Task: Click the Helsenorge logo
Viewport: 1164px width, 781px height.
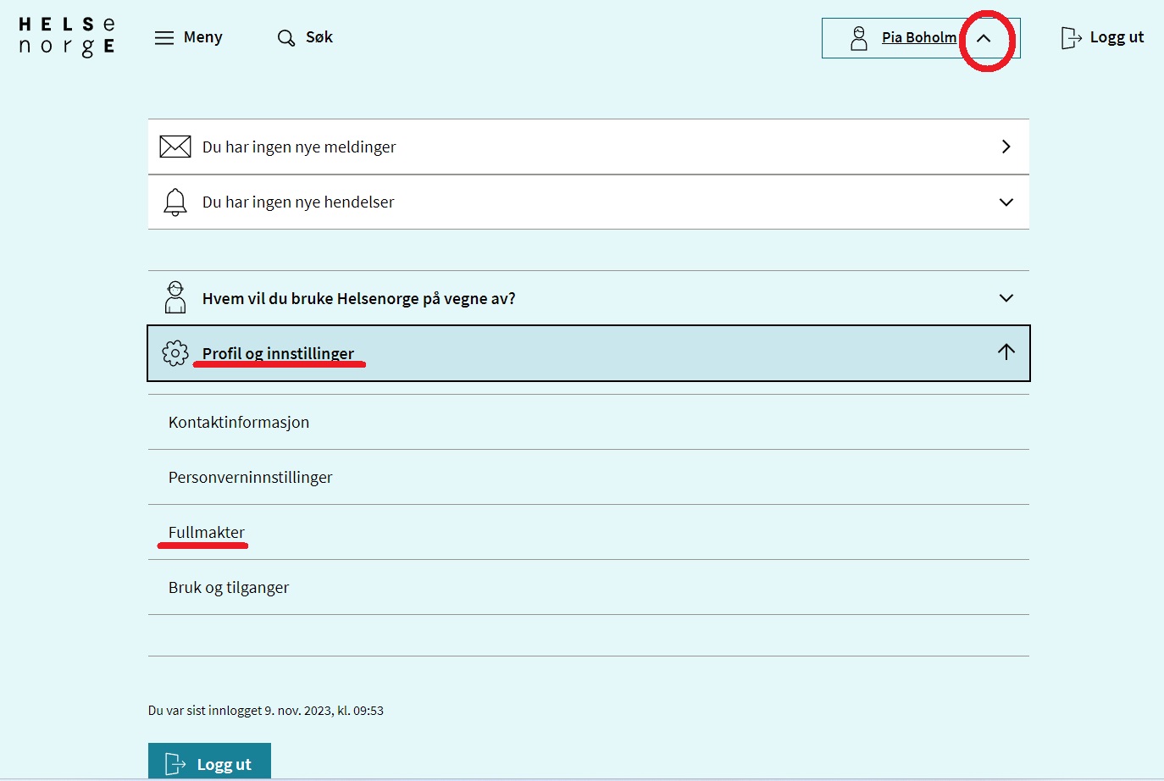Action: [67, 37]
